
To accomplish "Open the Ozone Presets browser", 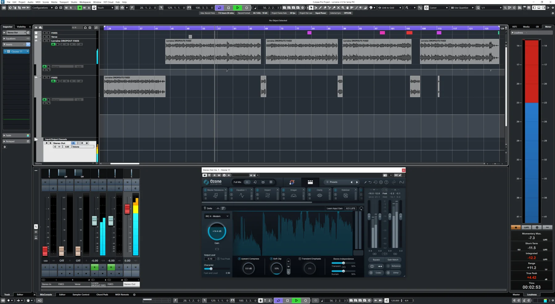I will coord(334,182).
